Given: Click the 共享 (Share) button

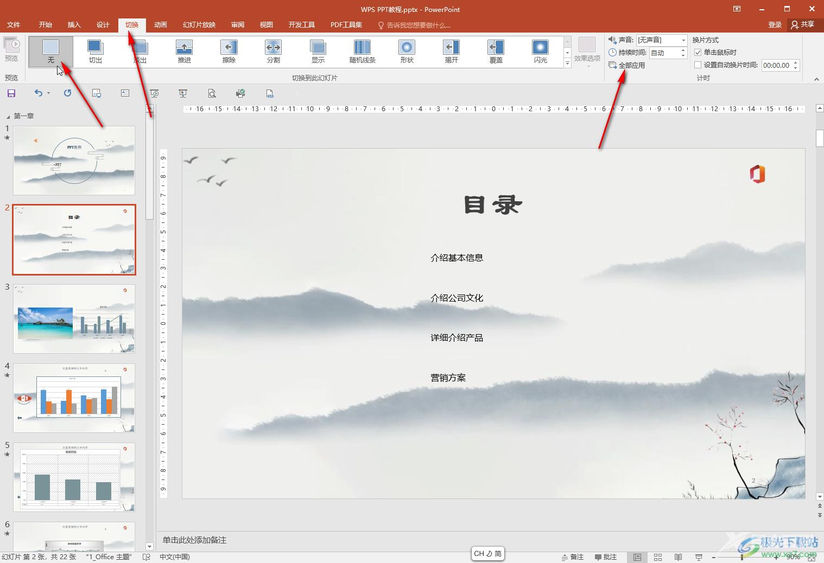Looking at the screenshot, I should 803,25.
